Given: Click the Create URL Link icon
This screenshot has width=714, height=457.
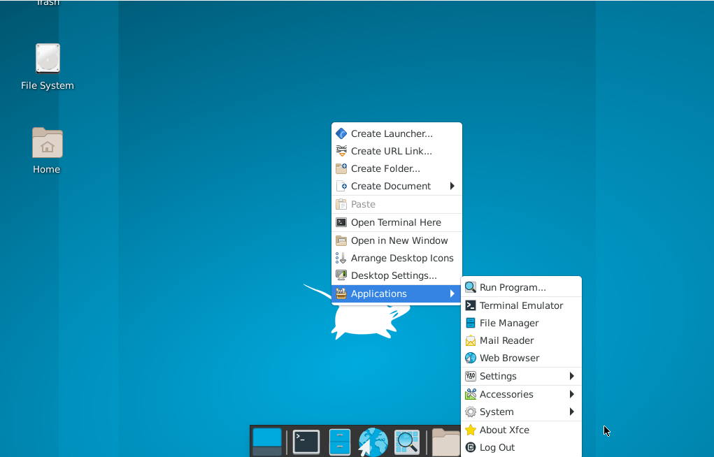Looking at the screenshot, I should [x=341, y=151].
